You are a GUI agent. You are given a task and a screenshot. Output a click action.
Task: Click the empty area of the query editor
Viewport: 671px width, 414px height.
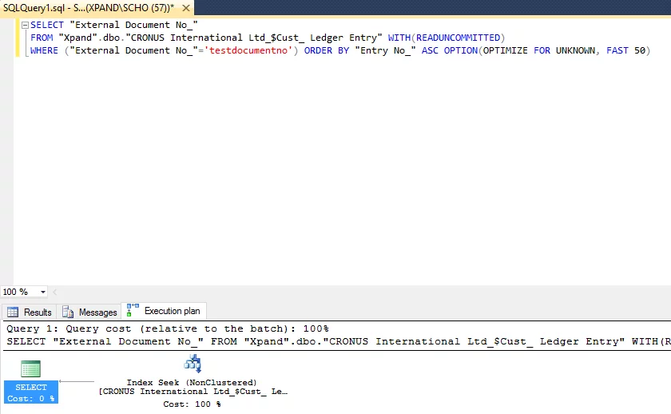[x=335, y=176]
